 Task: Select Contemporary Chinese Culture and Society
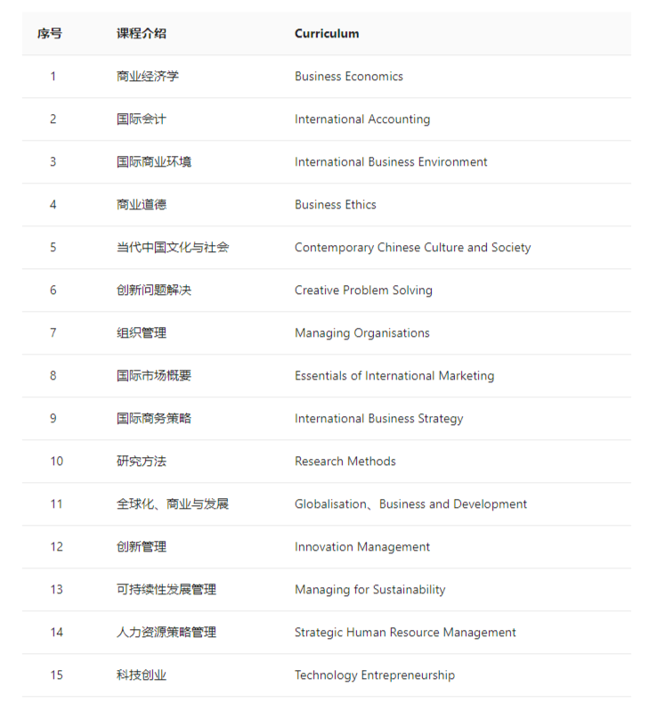[x=412, y=248]
